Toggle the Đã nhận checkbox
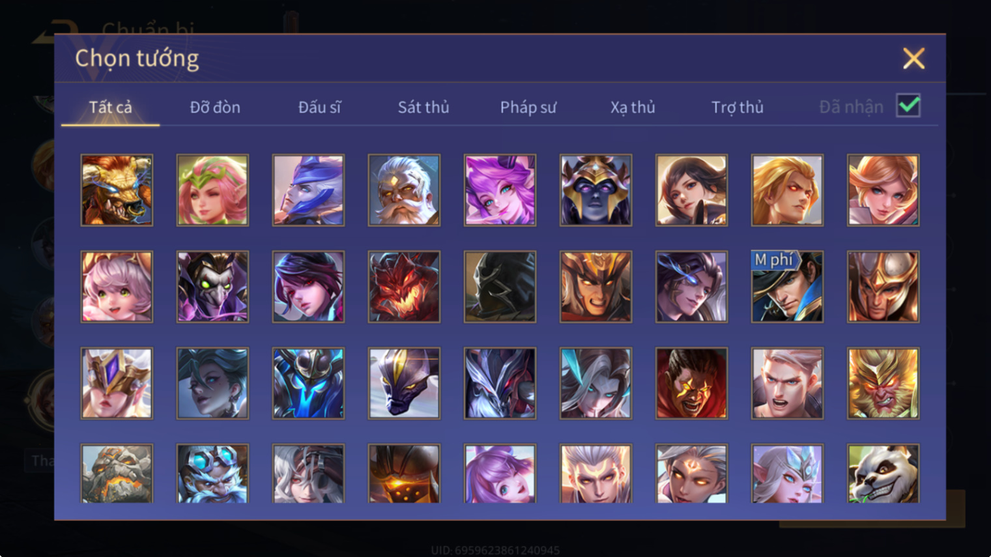Screen dimensions: 991x557 908,106
